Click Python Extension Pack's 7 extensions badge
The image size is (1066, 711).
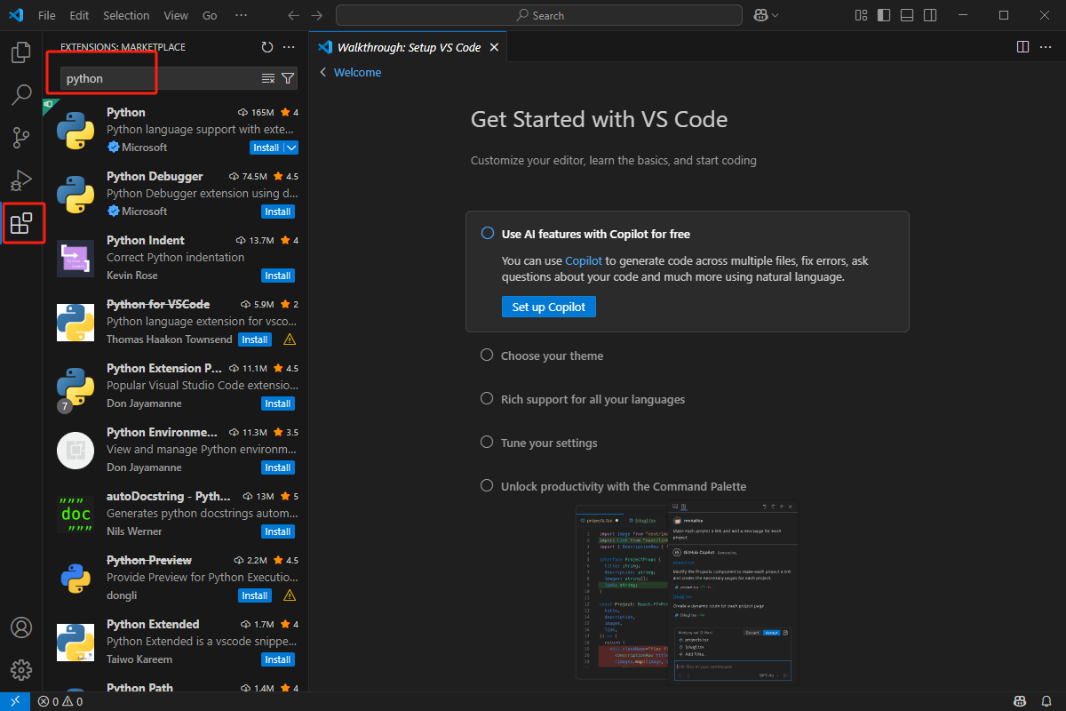(x=64, y=406)
